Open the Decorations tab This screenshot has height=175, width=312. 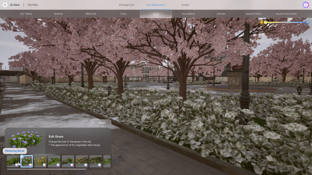(x=188, y=14)
